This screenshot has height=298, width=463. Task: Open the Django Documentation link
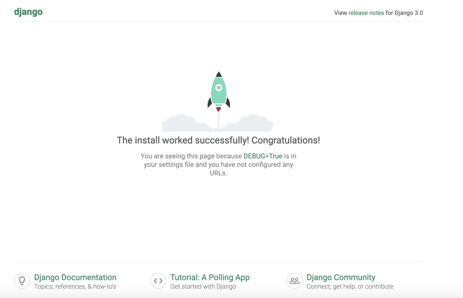75,277
